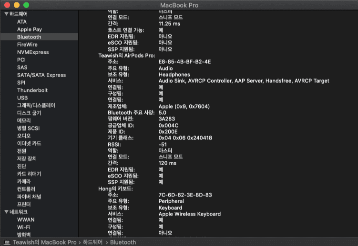Click keyboard address 7C-6D-62-3E-8D-83

tap(185, 195)
